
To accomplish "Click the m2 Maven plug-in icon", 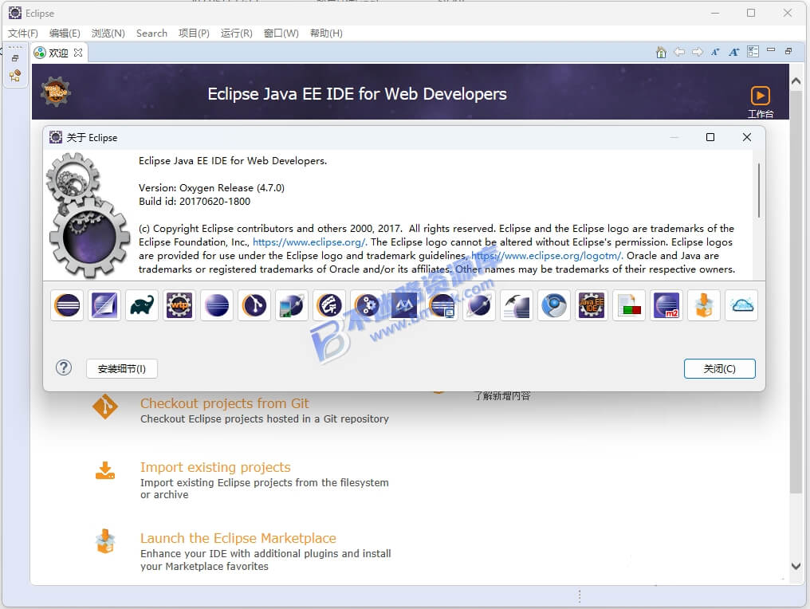I will [666, 305].
